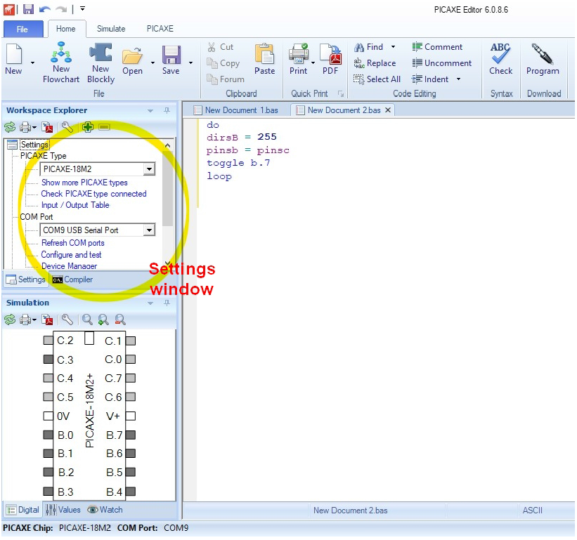
Task: Click Show more PICAXE types link
Action: click(x=84, y=183)
